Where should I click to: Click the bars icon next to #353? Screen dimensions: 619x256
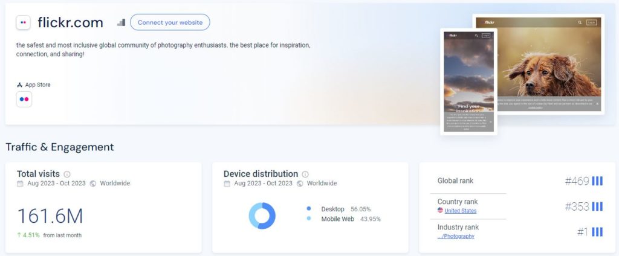[597, 206]
